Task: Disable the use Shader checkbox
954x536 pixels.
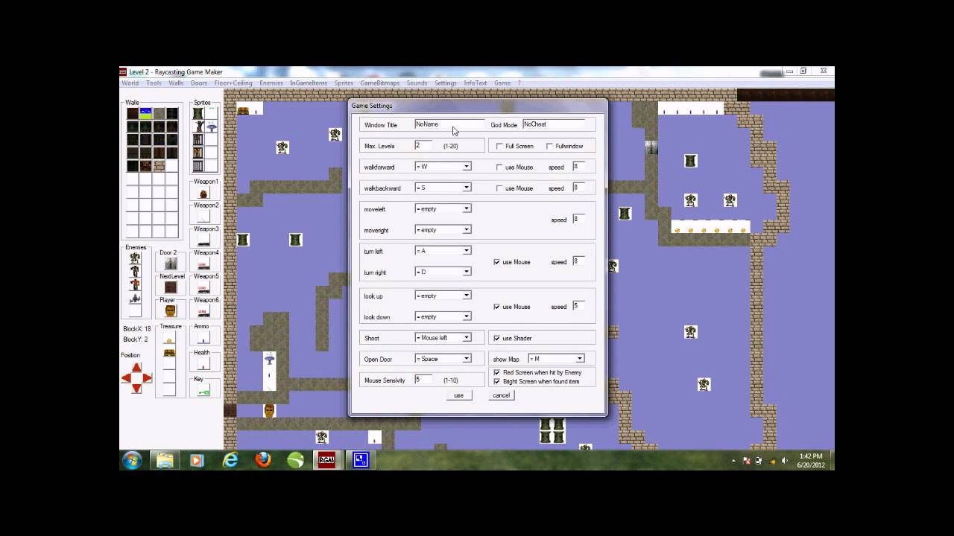Action: [497, 338]
